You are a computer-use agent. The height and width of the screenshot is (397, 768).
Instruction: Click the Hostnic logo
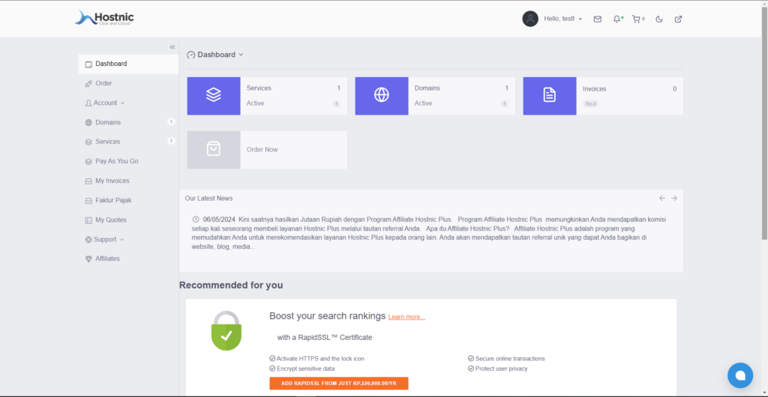[103, 18]
